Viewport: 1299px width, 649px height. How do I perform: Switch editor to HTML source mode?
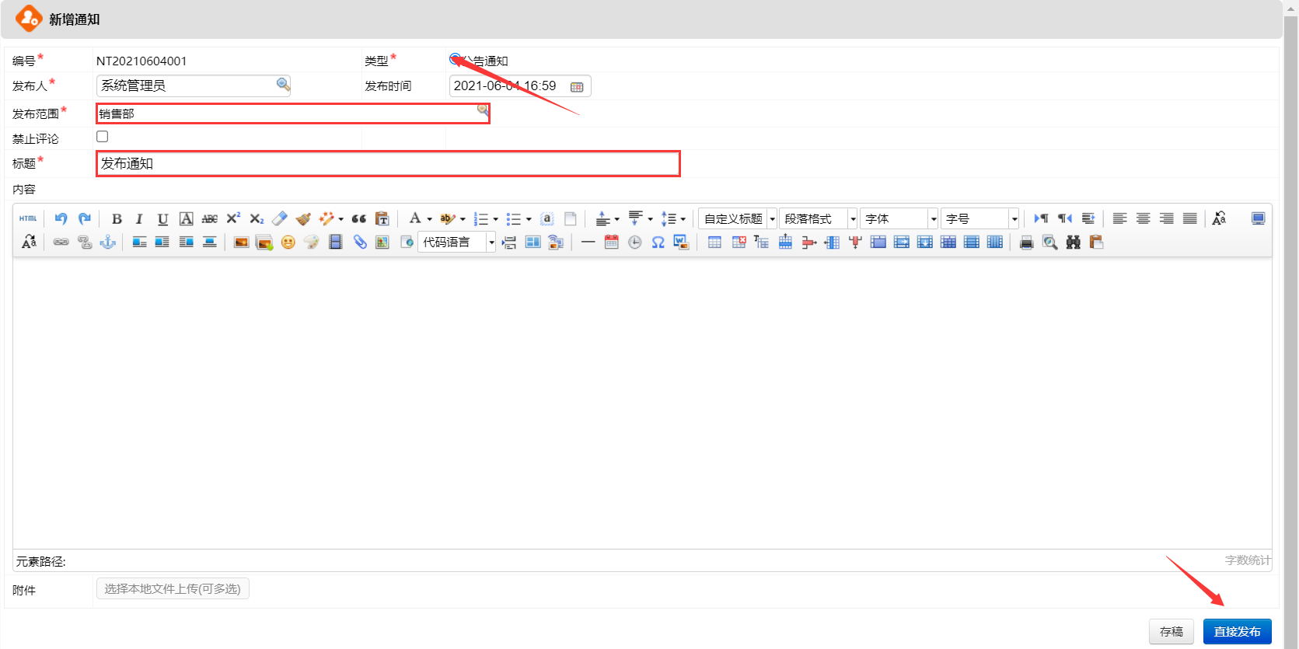[x=28, y=218]
